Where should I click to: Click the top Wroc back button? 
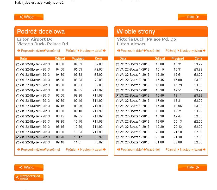click(x=29, y=17)
